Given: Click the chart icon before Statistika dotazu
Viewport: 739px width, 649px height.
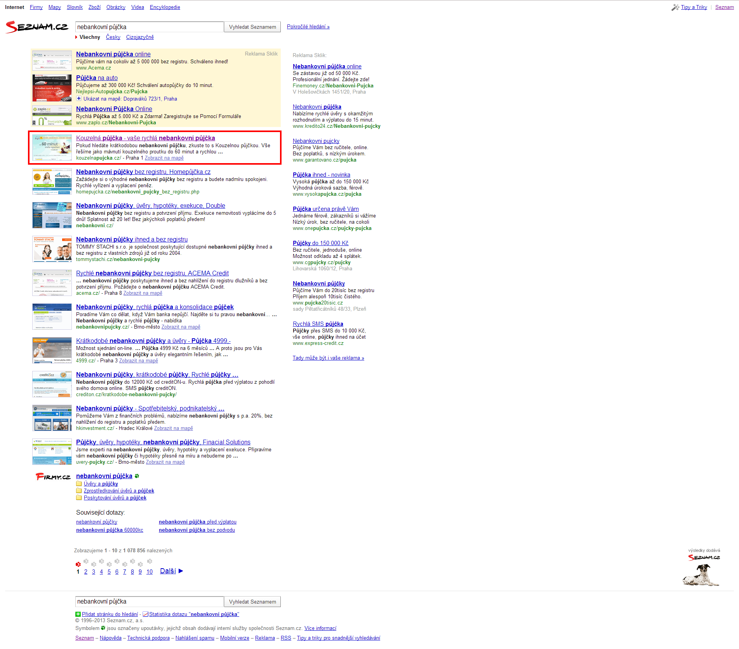Looking at the screenshot, I should [x=146, y=614].
